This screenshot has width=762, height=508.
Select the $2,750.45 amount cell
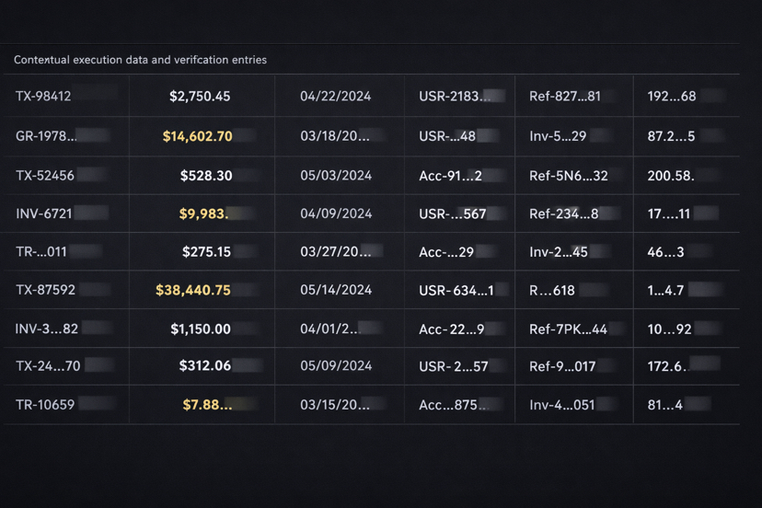click(x=200, y=96)
